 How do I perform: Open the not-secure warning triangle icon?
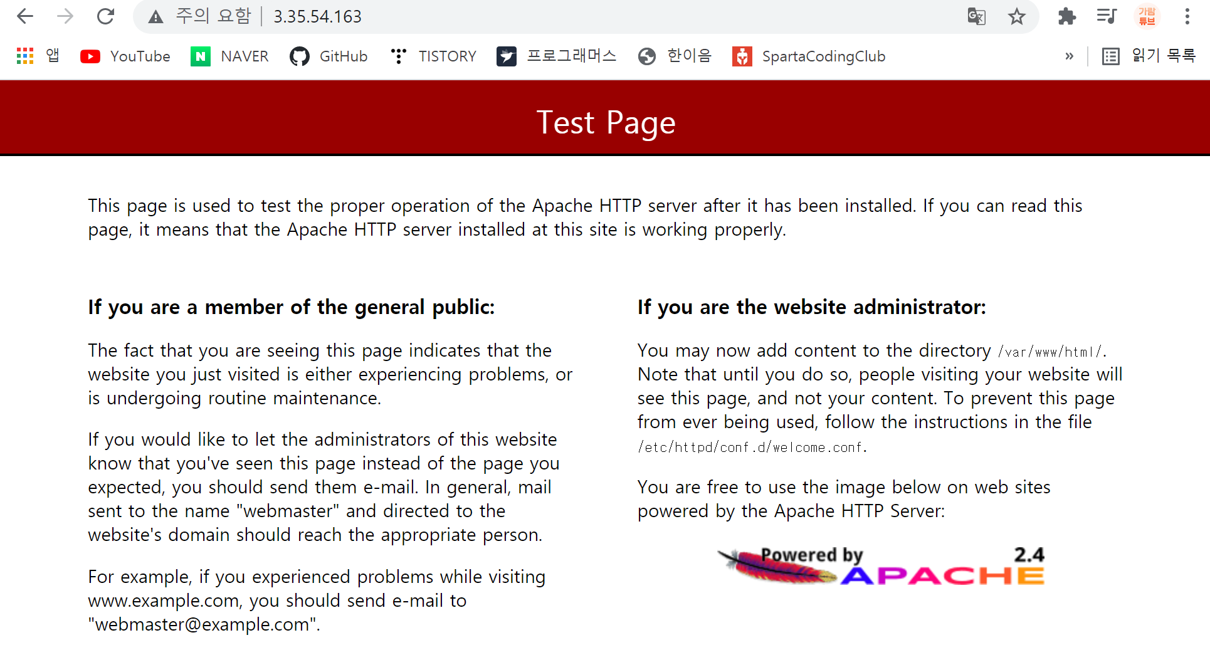(x=155, y=17)
